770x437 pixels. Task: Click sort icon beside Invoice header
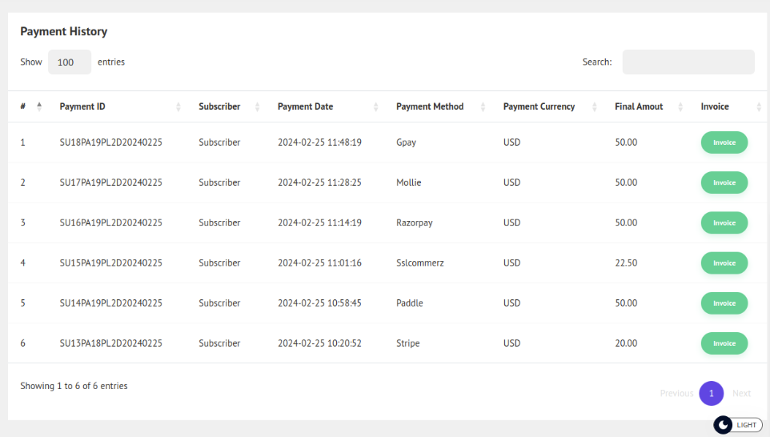tap(758, 106)
